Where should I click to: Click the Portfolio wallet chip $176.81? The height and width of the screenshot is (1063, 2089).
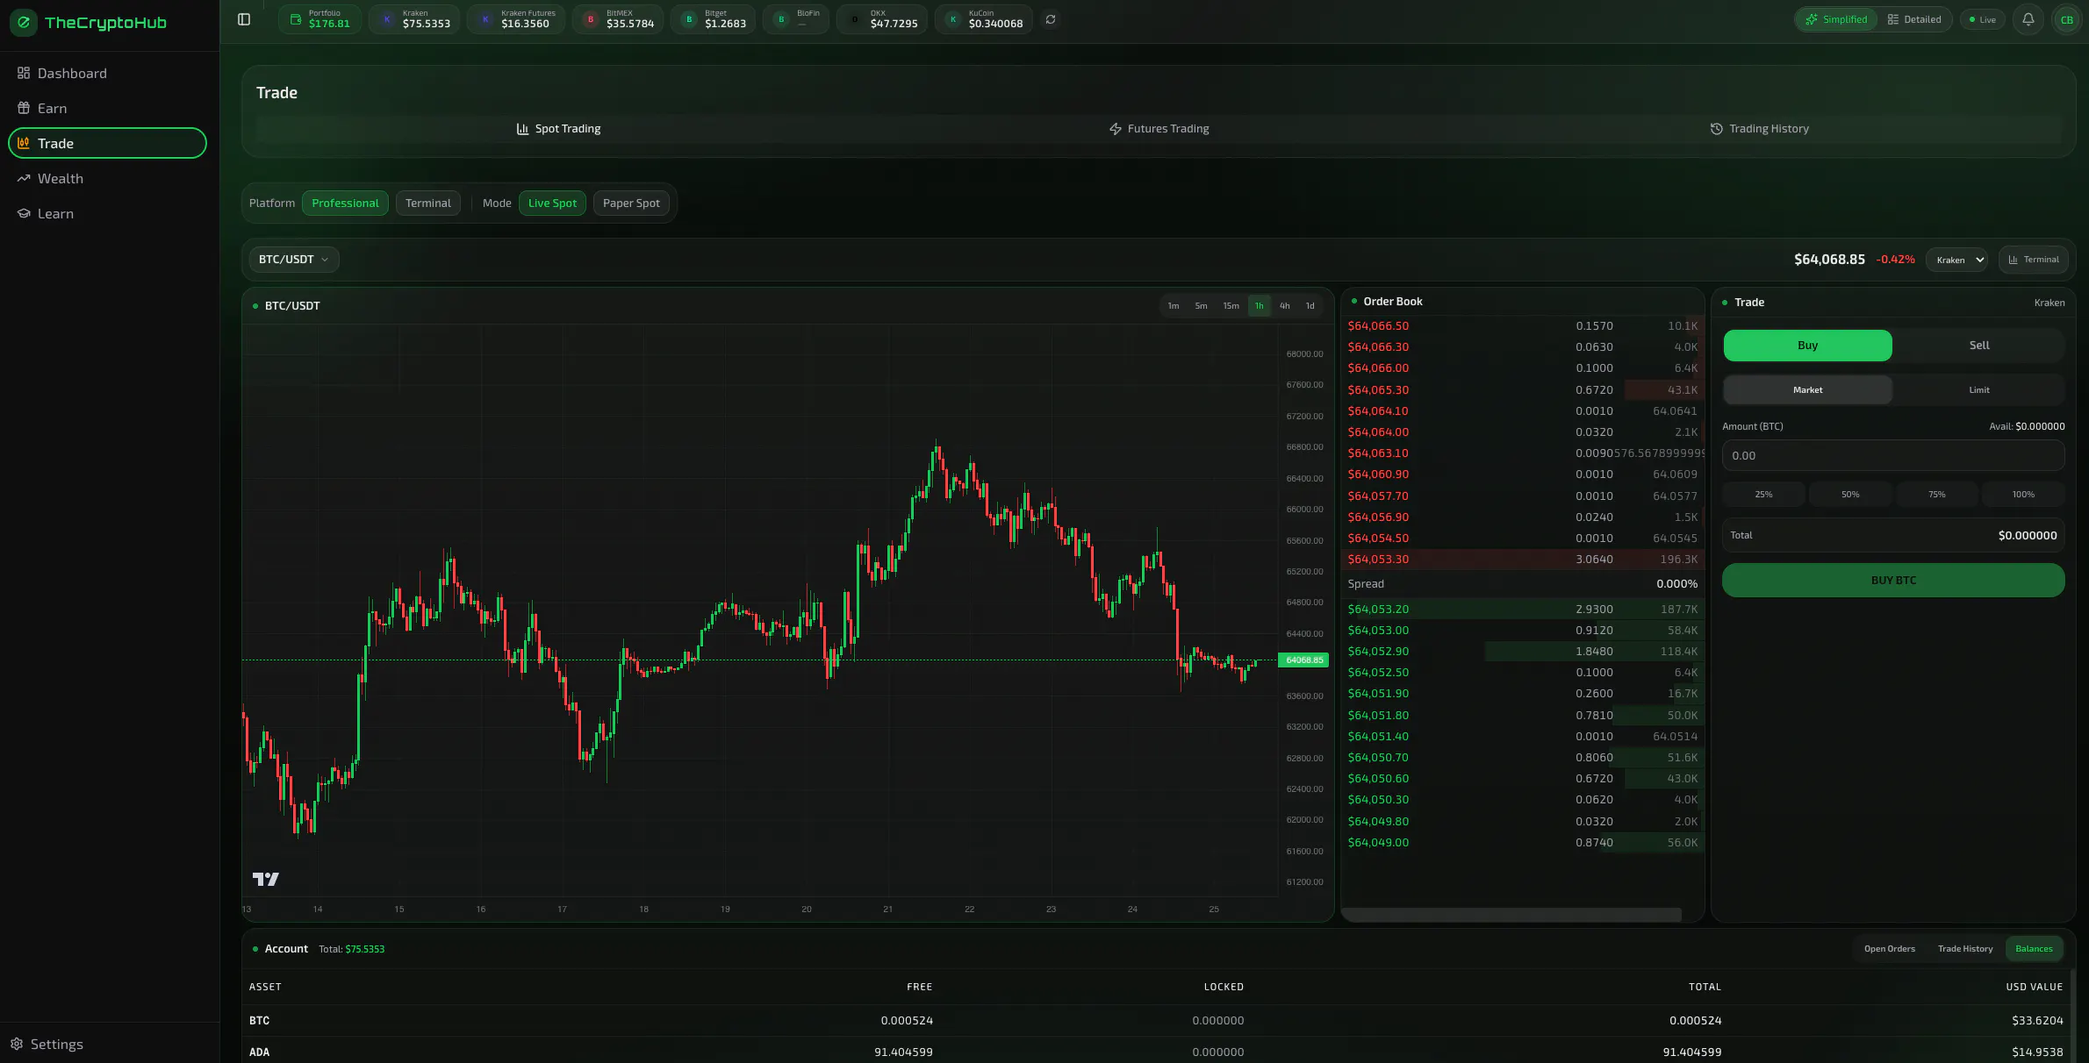point(319,19)
